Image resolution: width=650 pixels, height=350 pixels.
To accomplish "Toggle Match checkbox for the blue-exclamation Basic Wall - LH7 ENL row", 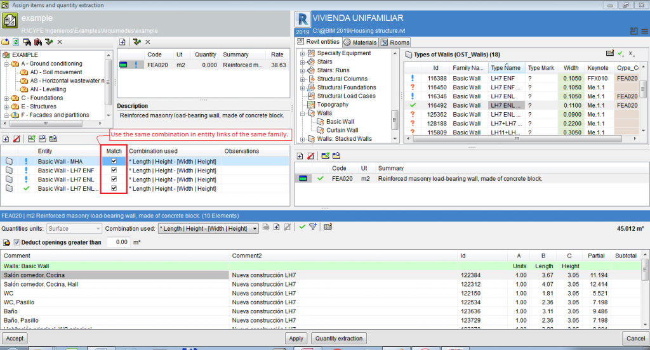I will coord(114,179).
